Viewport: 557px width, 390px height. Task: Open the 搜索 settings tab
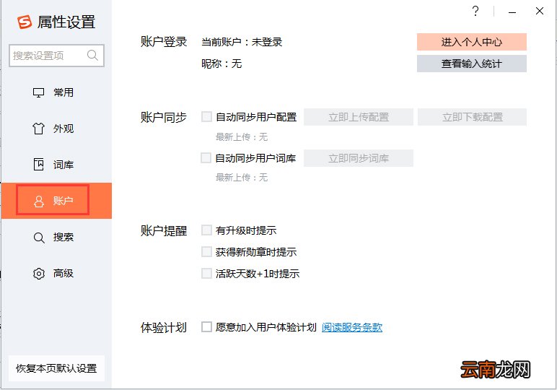[x=57, y=237]
